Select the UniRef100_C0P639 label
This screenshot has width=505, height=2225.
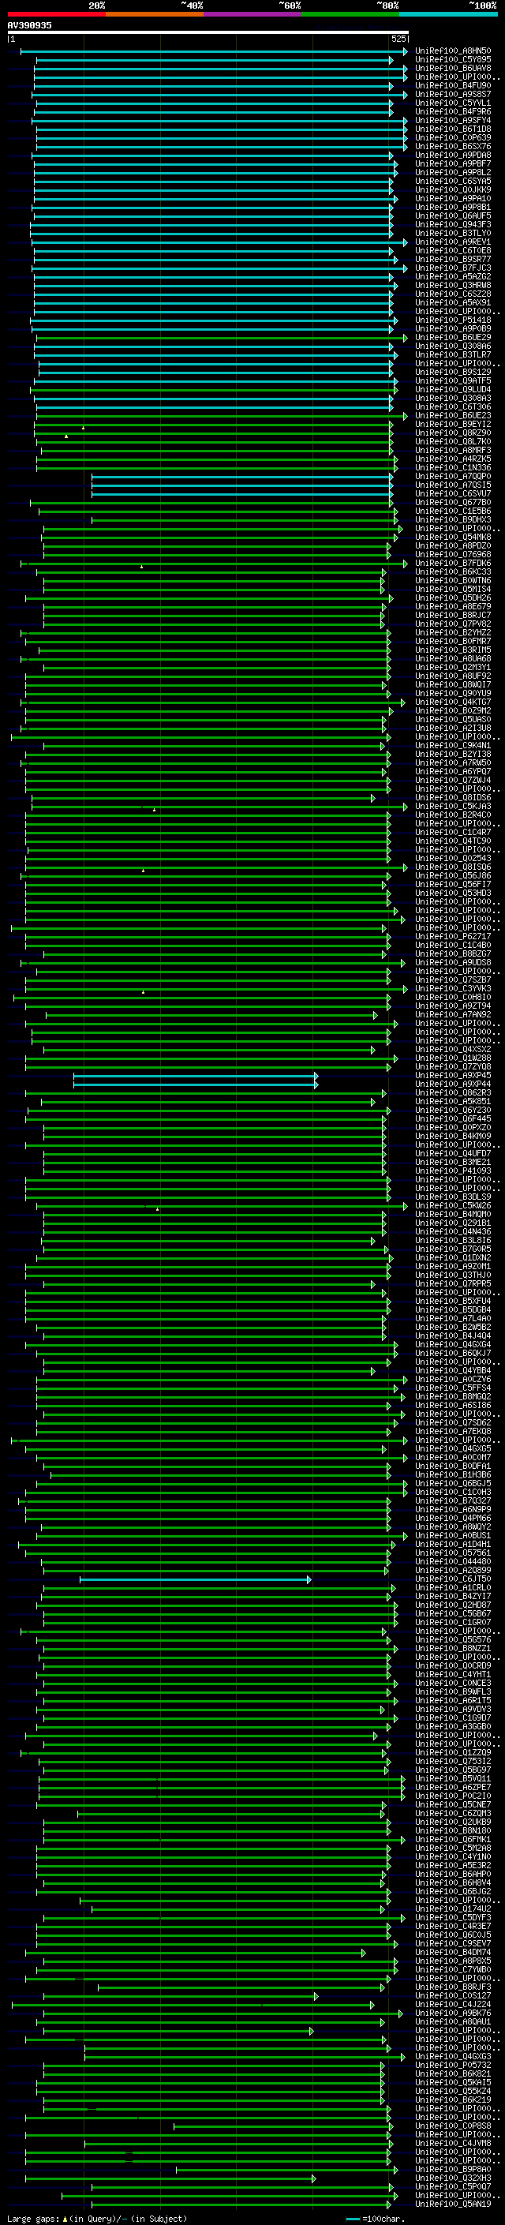tap(453, 137)
